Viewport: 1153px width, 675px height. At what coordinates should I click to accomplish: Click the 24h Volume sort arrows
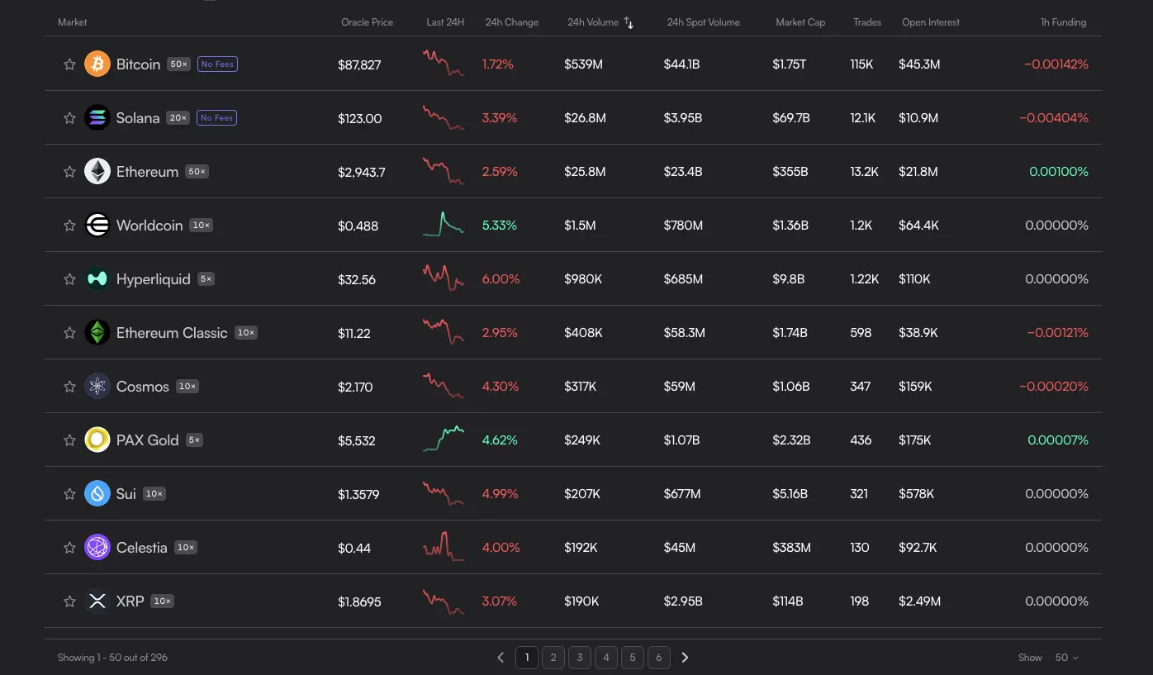click(629, 22)
